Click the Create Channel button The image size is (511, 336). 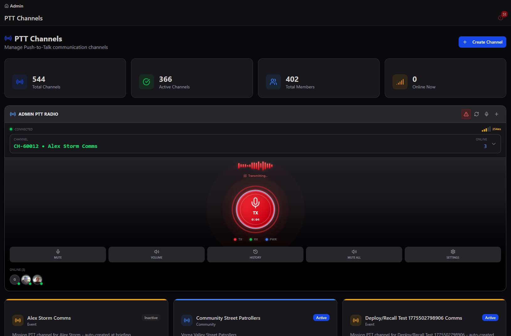pos(482,42)
